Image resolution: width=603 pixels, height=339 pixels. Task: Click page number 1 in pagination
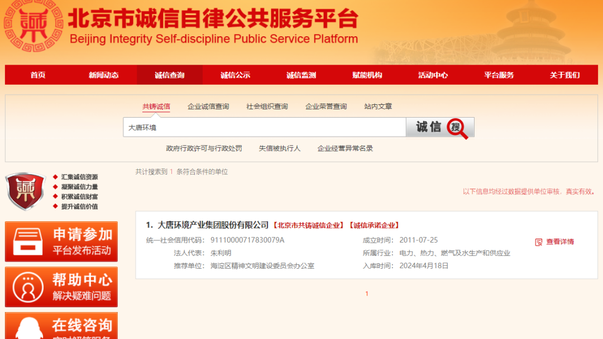[366, 294]
